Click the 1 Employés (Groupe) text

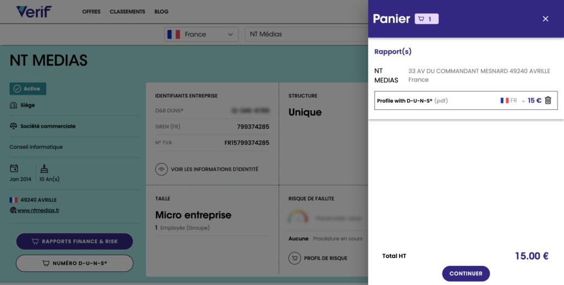point(182,228)
